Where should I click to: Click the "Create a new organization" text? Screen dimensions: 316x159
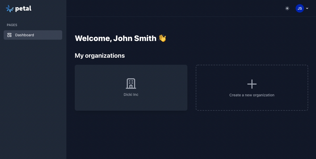coord(252,95)
